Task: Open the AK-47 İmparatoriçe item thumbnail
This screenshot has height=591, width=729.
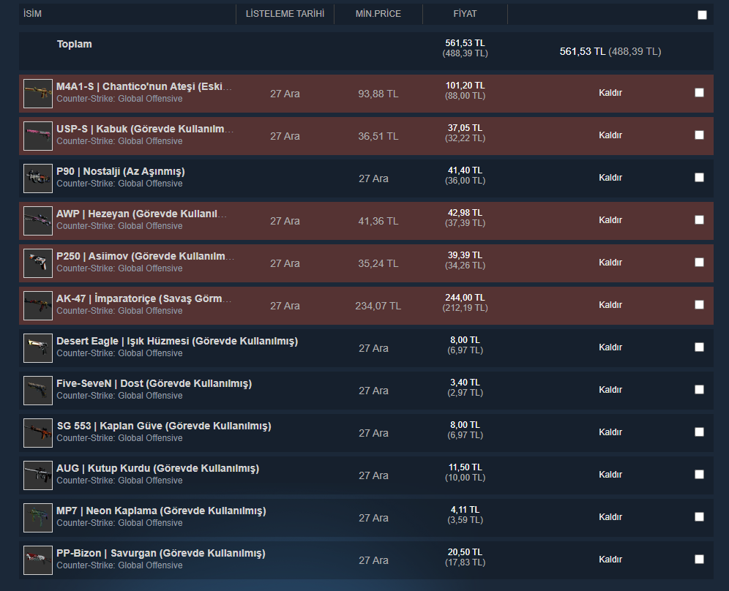Action: [x=38, y=306]
